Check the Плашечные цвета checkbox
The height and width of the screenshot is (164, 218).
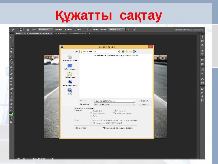coord(114,113)
